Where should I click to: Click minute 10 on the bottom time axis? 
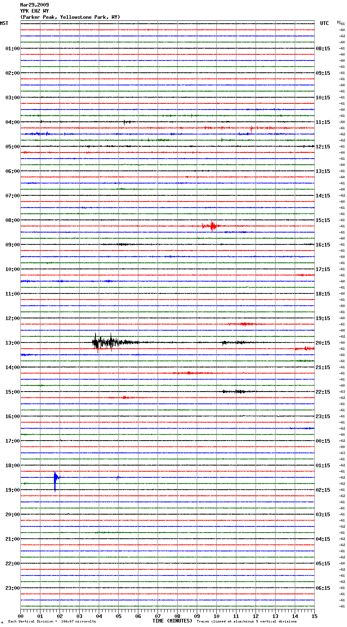(216, 616)
